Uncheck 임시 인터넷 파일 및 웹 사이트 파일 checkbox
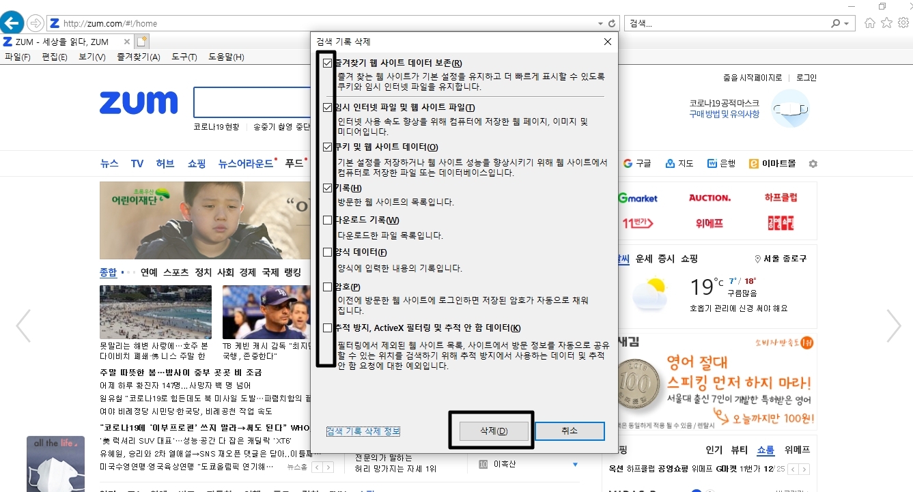The width and height of the screenshot is (913, 492). 328,107
